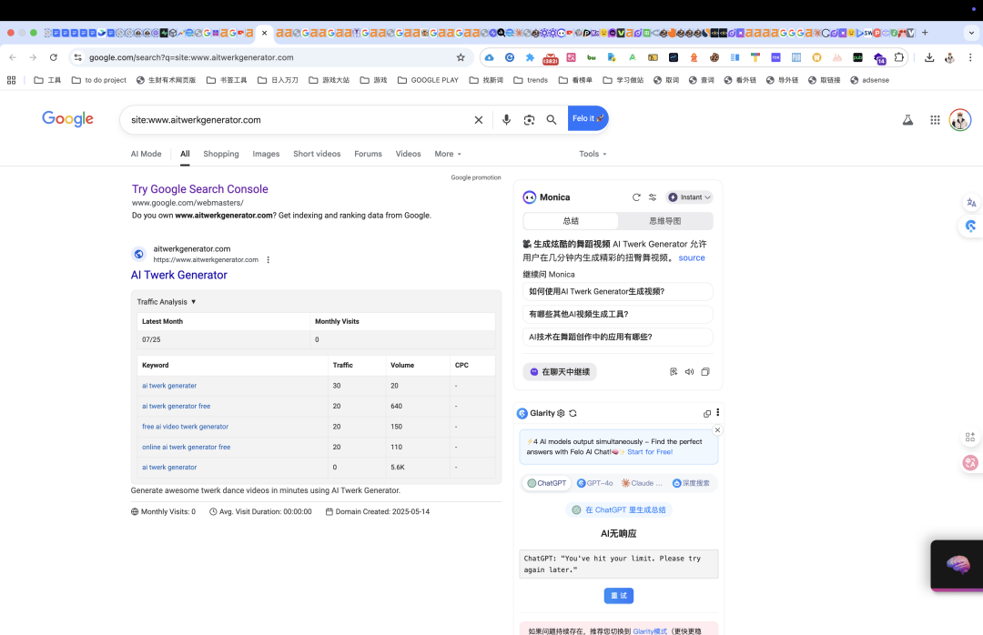Clear the Google search box text
Viewport: 983px width, 635px height.
pyautogui.click(x=479, y=120)
